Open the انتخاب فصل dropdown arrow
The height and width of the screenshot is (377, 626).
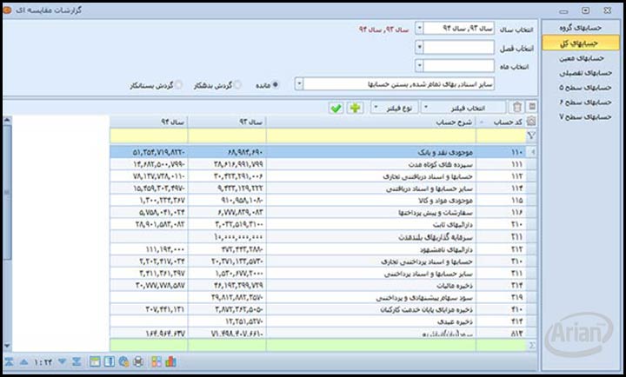419,47
